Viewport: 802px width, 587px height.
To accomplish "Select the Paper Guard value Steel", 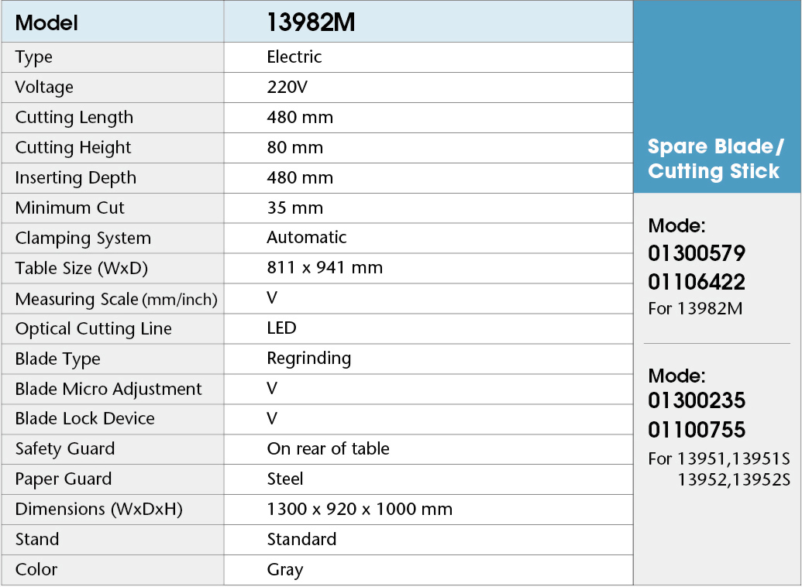I will [285, 479].
